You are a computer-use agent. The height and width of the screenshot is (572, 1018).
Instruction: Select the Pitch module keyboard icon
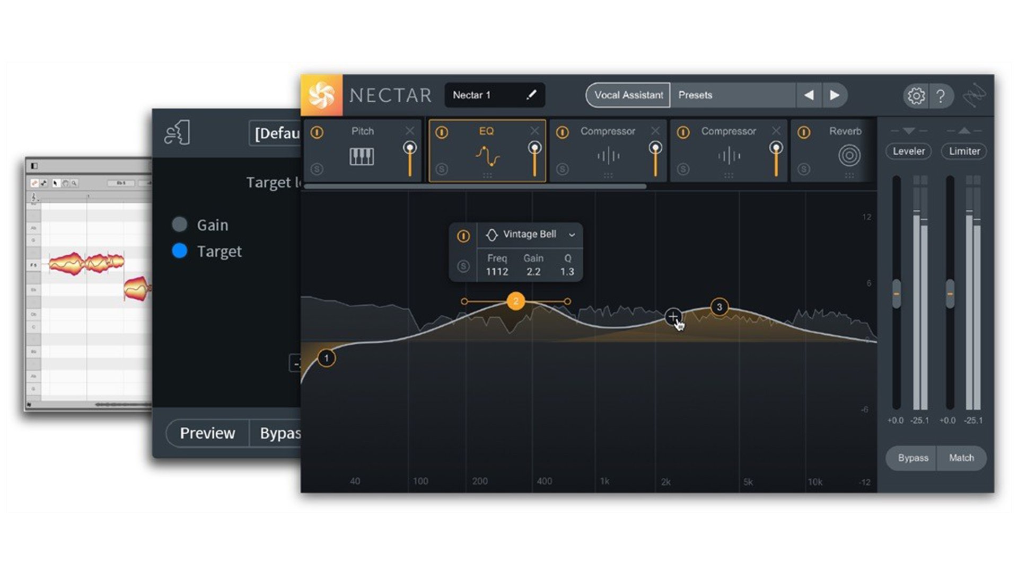[362, 156]
